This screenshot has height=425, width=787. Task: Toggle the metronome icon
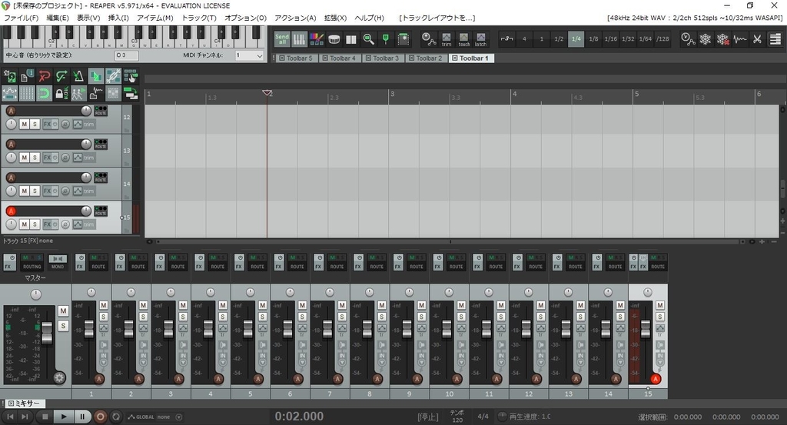(78, 76)
